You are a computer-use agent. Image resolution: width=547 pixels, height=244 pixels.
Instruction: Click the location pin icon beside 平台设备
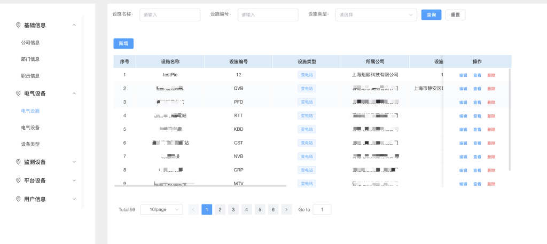click(19, 180)
